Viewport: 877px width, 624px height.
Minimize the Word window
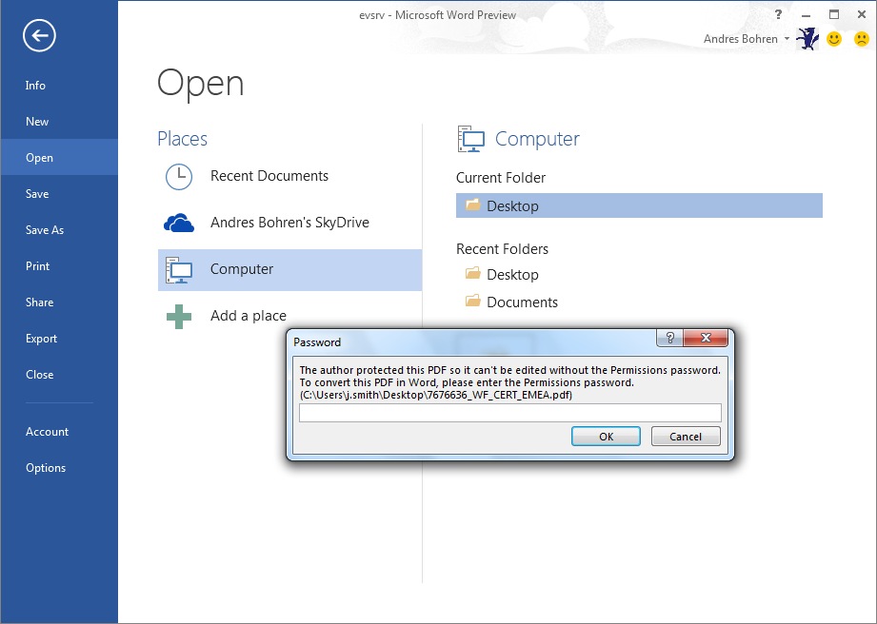pyautogui.click(x=806, y=14)
